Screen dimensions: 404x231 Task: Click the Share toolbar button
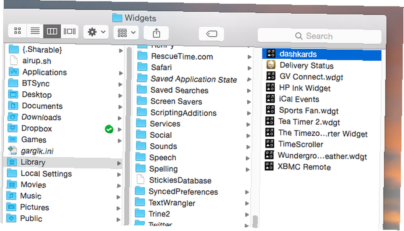point(156,33)
